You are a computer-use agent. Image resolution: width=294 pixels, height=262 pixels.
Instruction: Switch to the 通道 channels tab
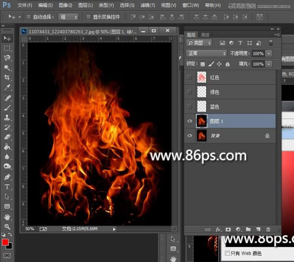(x=205, y=35)
